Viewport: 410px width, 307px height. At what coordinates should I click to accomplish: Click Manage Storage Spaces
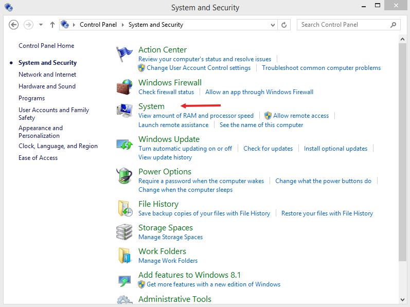(170, 237)
